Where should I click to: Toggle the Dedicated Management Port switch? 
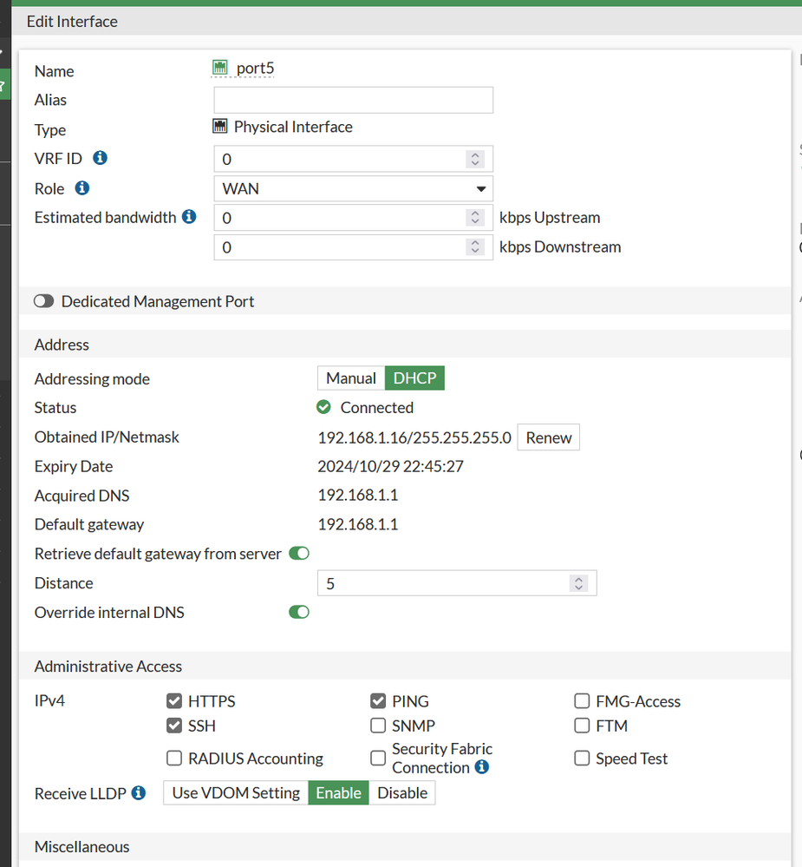pyautogui.click(x=43, y=301)
